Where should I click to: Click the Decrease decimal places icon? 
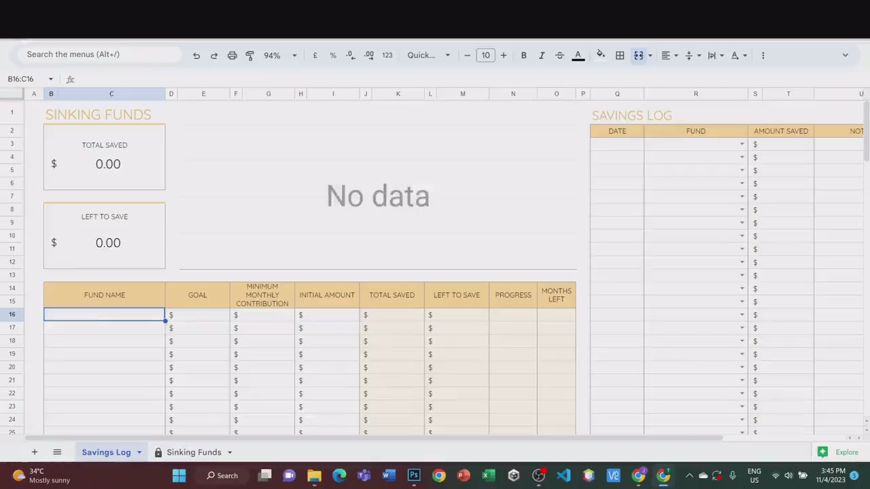click(351, 56)
